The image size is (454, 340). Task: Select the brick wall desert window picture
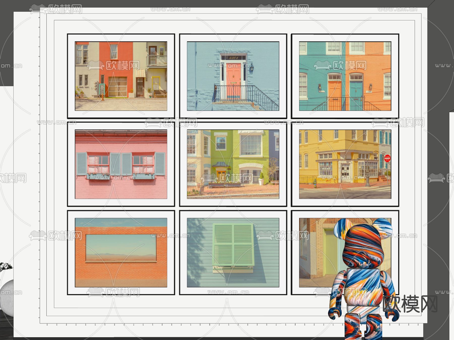121,252
